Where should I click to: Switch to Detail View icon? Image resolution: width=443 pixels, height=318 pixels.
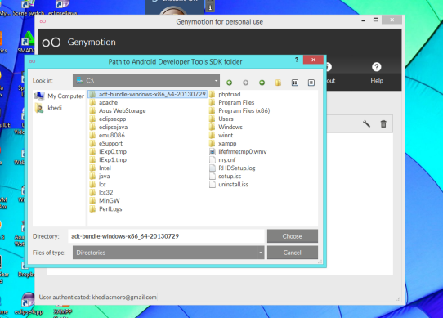coord(311,83)
